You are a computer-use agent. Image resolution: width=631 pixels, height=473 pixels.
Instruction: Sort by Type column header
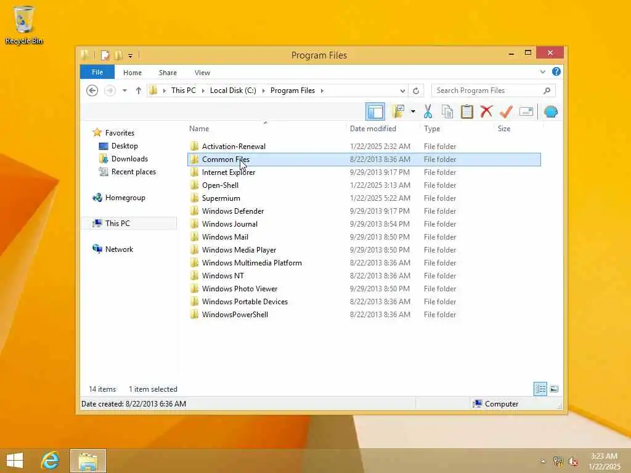pyautogui.click(x=457, y=129)
